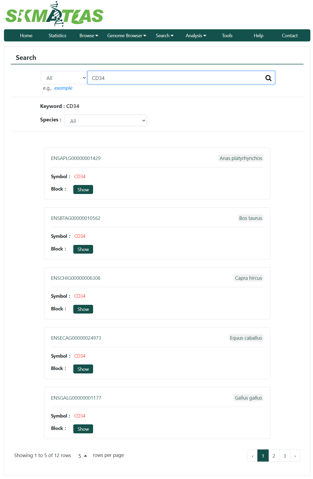Click the magnifier search icon
313x479 pixels.
268,78
